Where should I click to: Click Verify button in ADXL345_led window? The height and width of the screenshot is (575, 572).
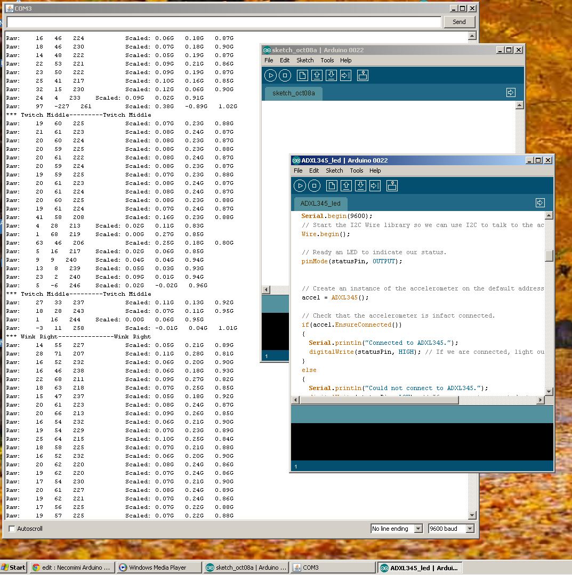pos(300,186)
